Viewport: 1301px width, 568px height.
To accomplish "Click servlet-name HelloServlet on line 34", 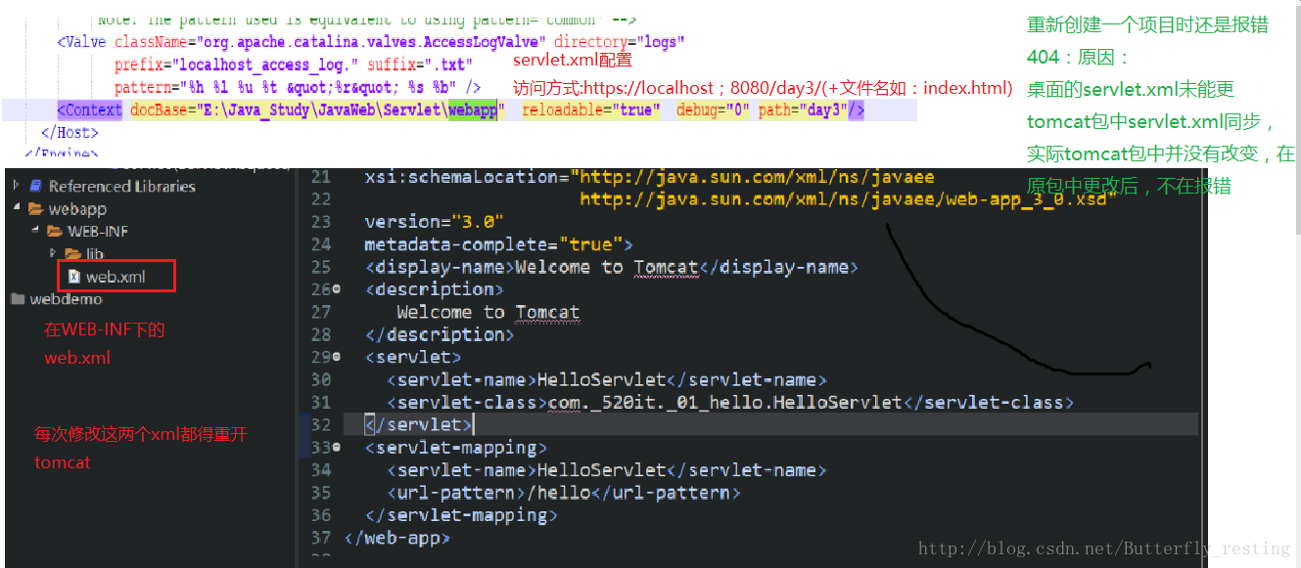I will tap(607, 470).
